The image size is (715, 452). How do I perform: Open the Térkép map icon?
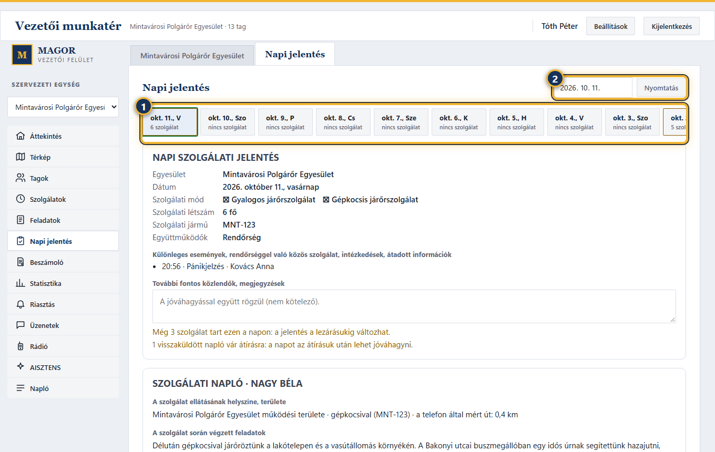(21, 157)
